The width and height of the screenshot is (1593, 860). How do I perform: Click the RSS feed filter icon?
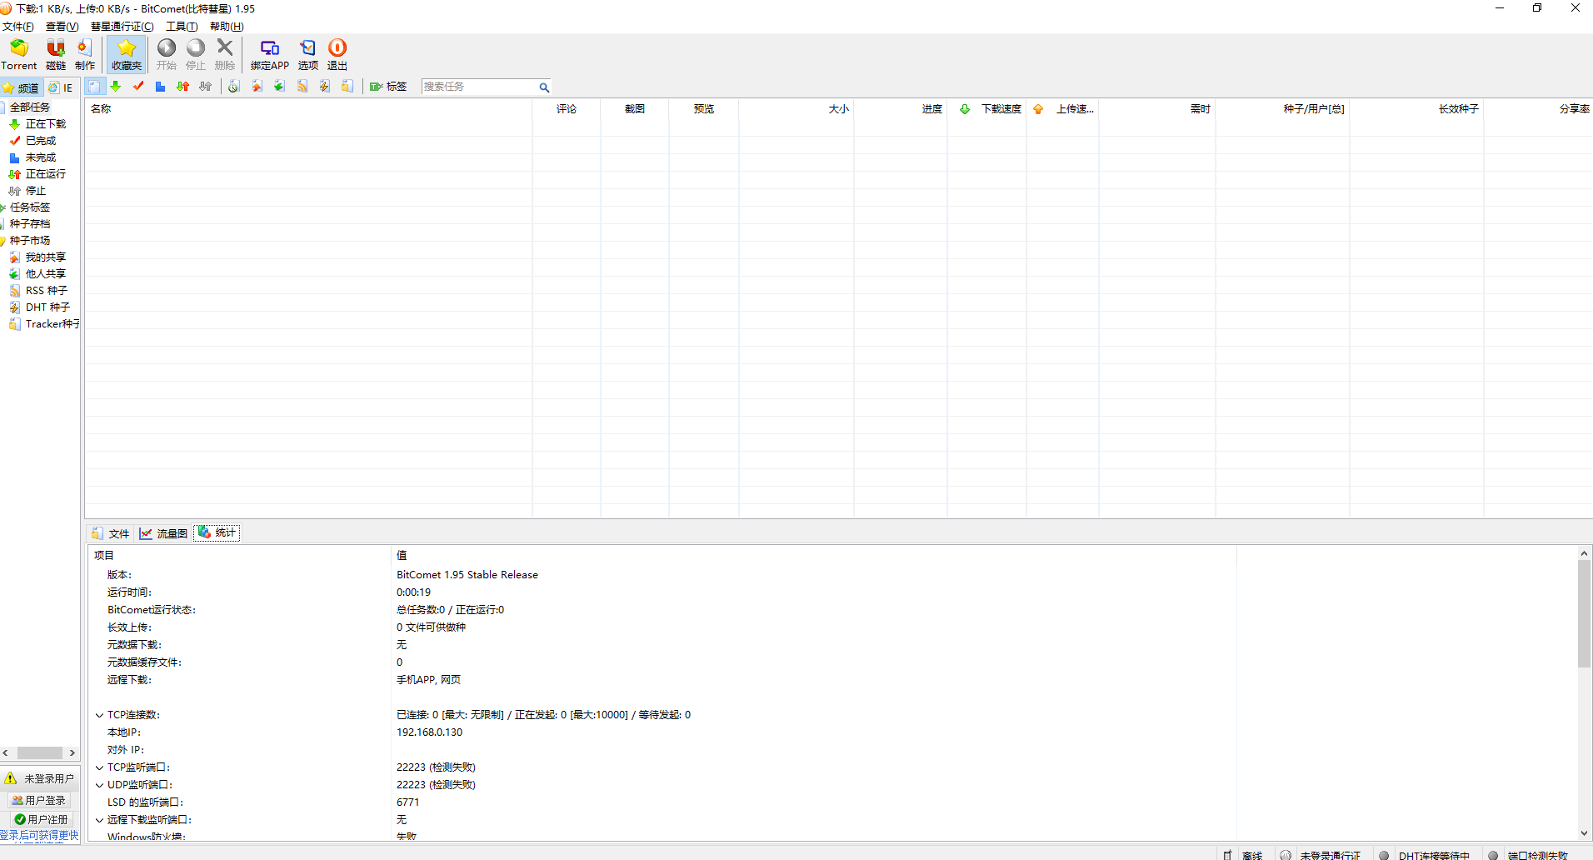(302, 87)
